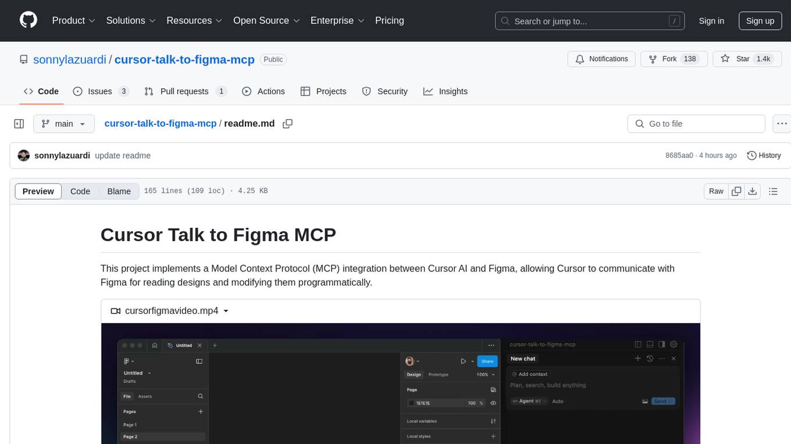Open the Issues tab
Viewport: 791px width, 444px height.
[101, 91]
